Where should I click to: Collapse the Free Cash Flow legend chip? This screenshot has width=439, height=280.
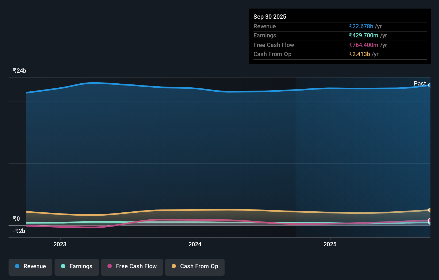pos(132,266)
